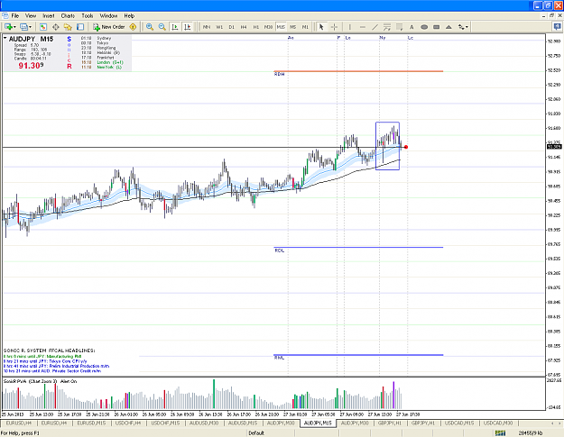Screen dimensions: 564x437
Task: Toggle chart Auto Scroll
Action: click(x=175, y=27)
